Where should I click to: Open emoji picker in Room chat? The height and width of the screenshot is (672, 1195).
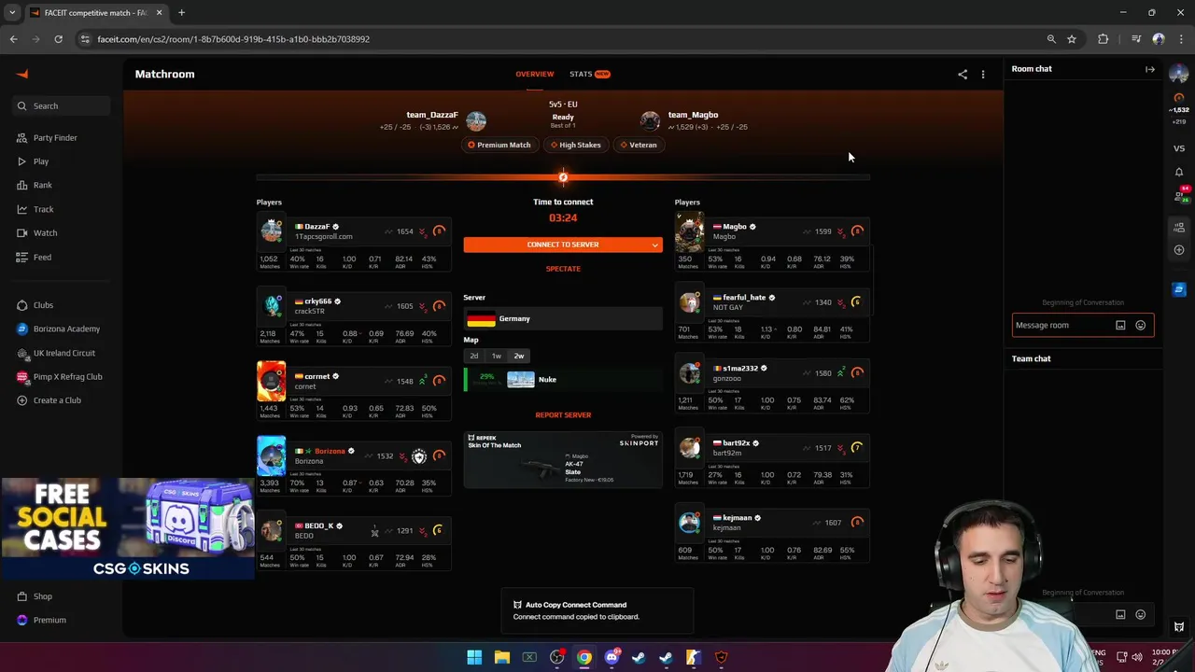[1141, 326]
